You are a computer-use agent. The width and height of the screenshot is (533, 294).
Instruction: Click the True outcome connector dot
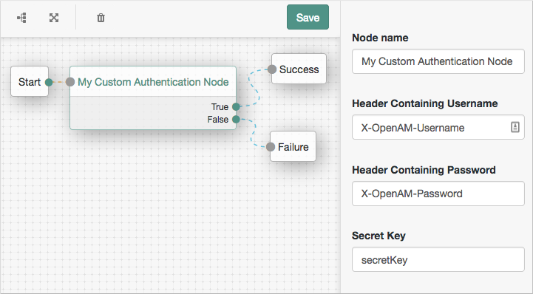click(236, 106)
